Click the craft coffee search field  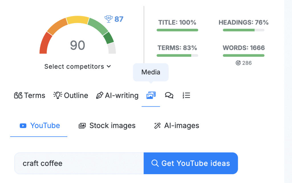[79, 163]
